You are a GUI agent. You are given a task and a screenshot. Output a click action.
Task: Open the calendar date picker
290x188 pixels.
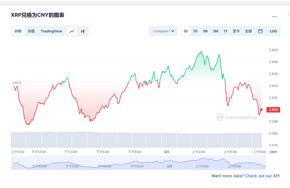260,31
